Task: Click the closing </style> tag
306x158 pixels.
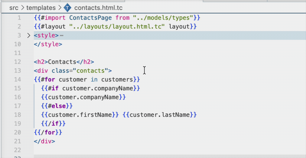Action: [x=48, y=44]
